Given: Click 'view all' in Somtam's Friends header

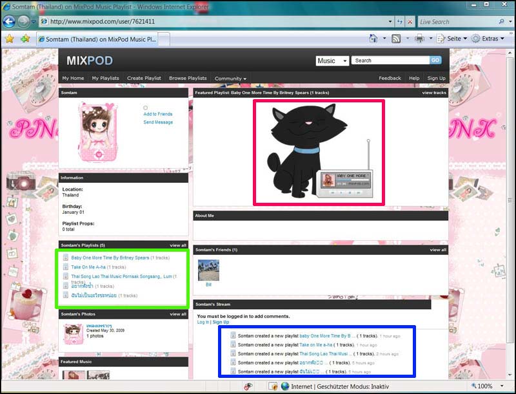Looking at the screenshot, I should click(x=438, y=250).
